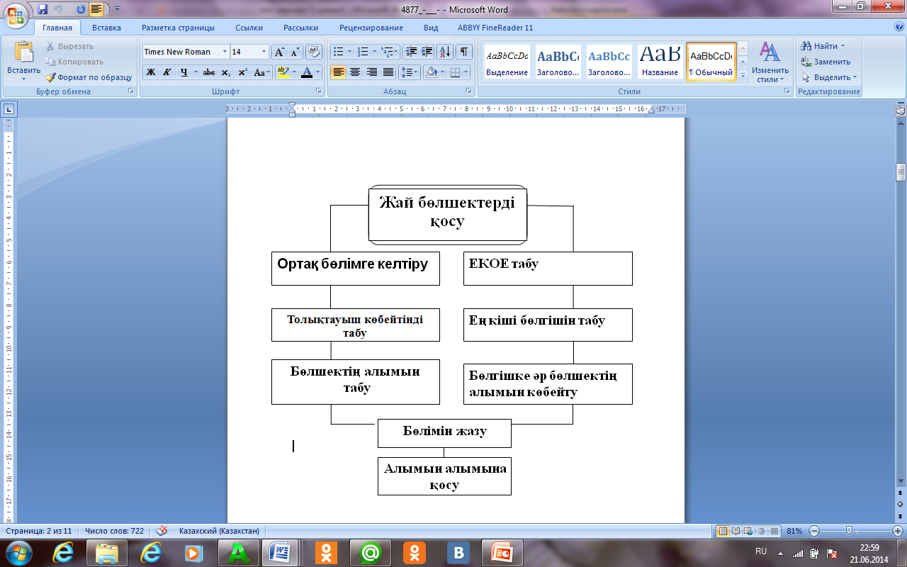Center align text
Image resolution: width=907 pixels, height=567 pixels.
coord(355,72)
